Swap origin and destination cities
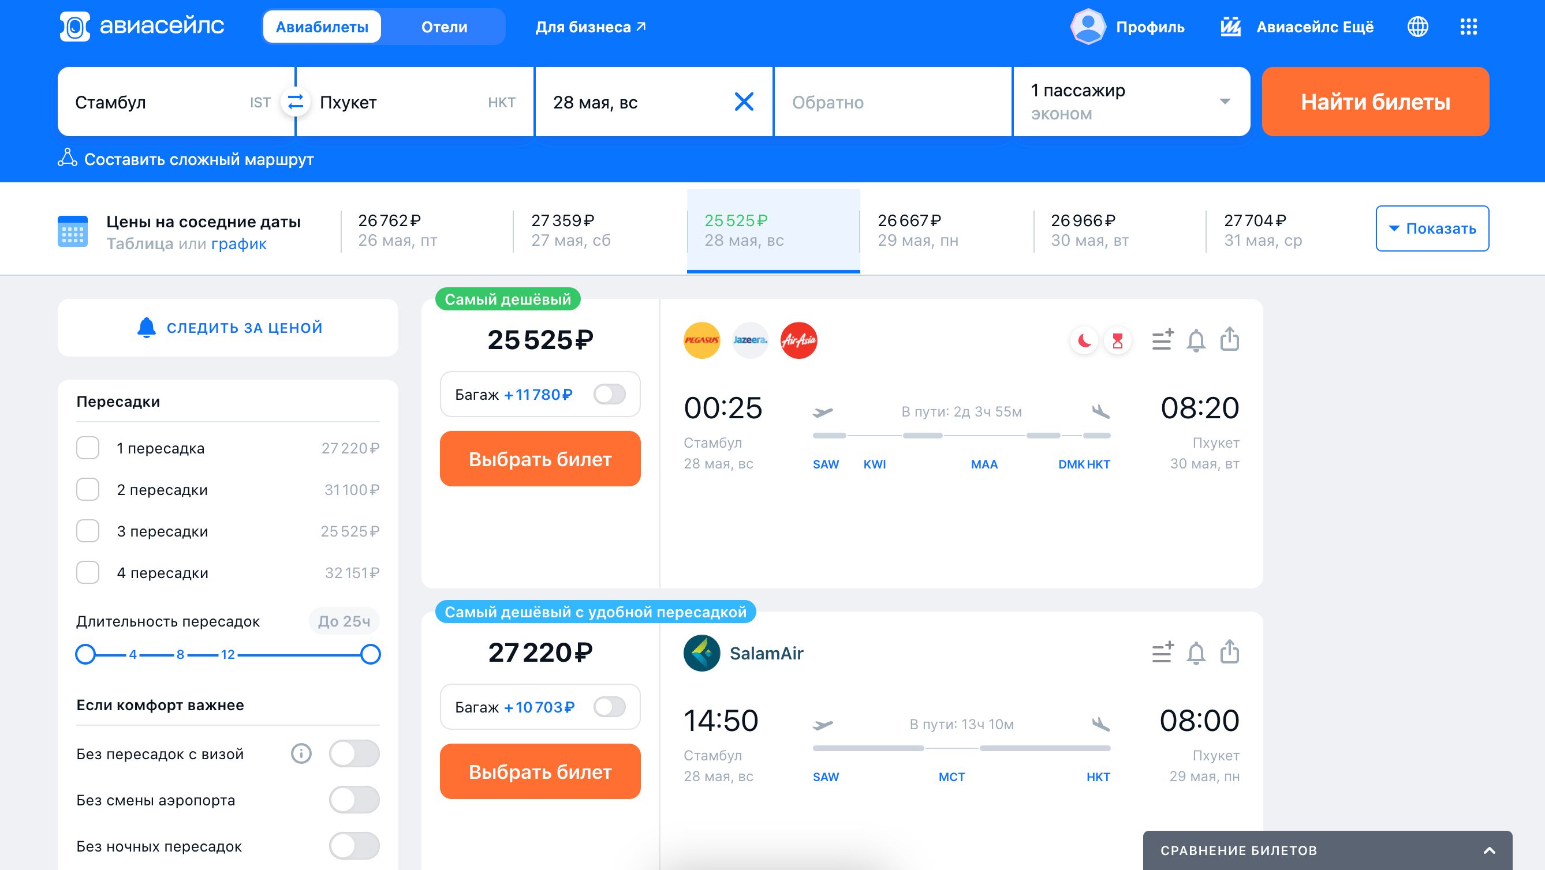This screenshot has height=870, width=1545. [x=295, y=102]
